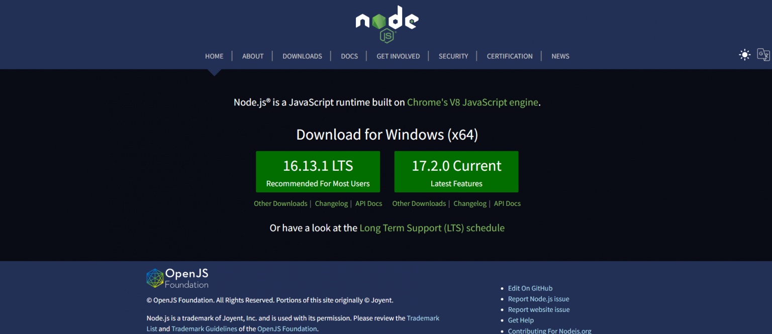Open the DOWNLOADS nav item
The height and width of the screenshot is (334, 772).
(302, 56)
